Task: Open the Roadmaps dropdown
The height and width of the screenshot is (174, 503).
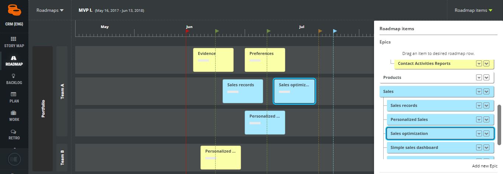Action: click(50, 10)
